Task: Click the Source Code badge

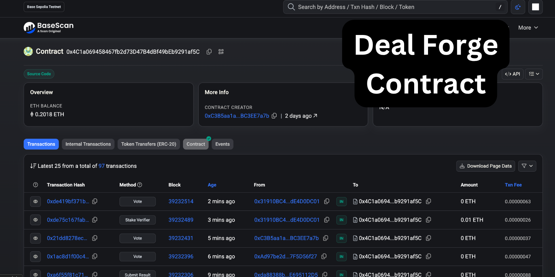Action: (39, 74)
